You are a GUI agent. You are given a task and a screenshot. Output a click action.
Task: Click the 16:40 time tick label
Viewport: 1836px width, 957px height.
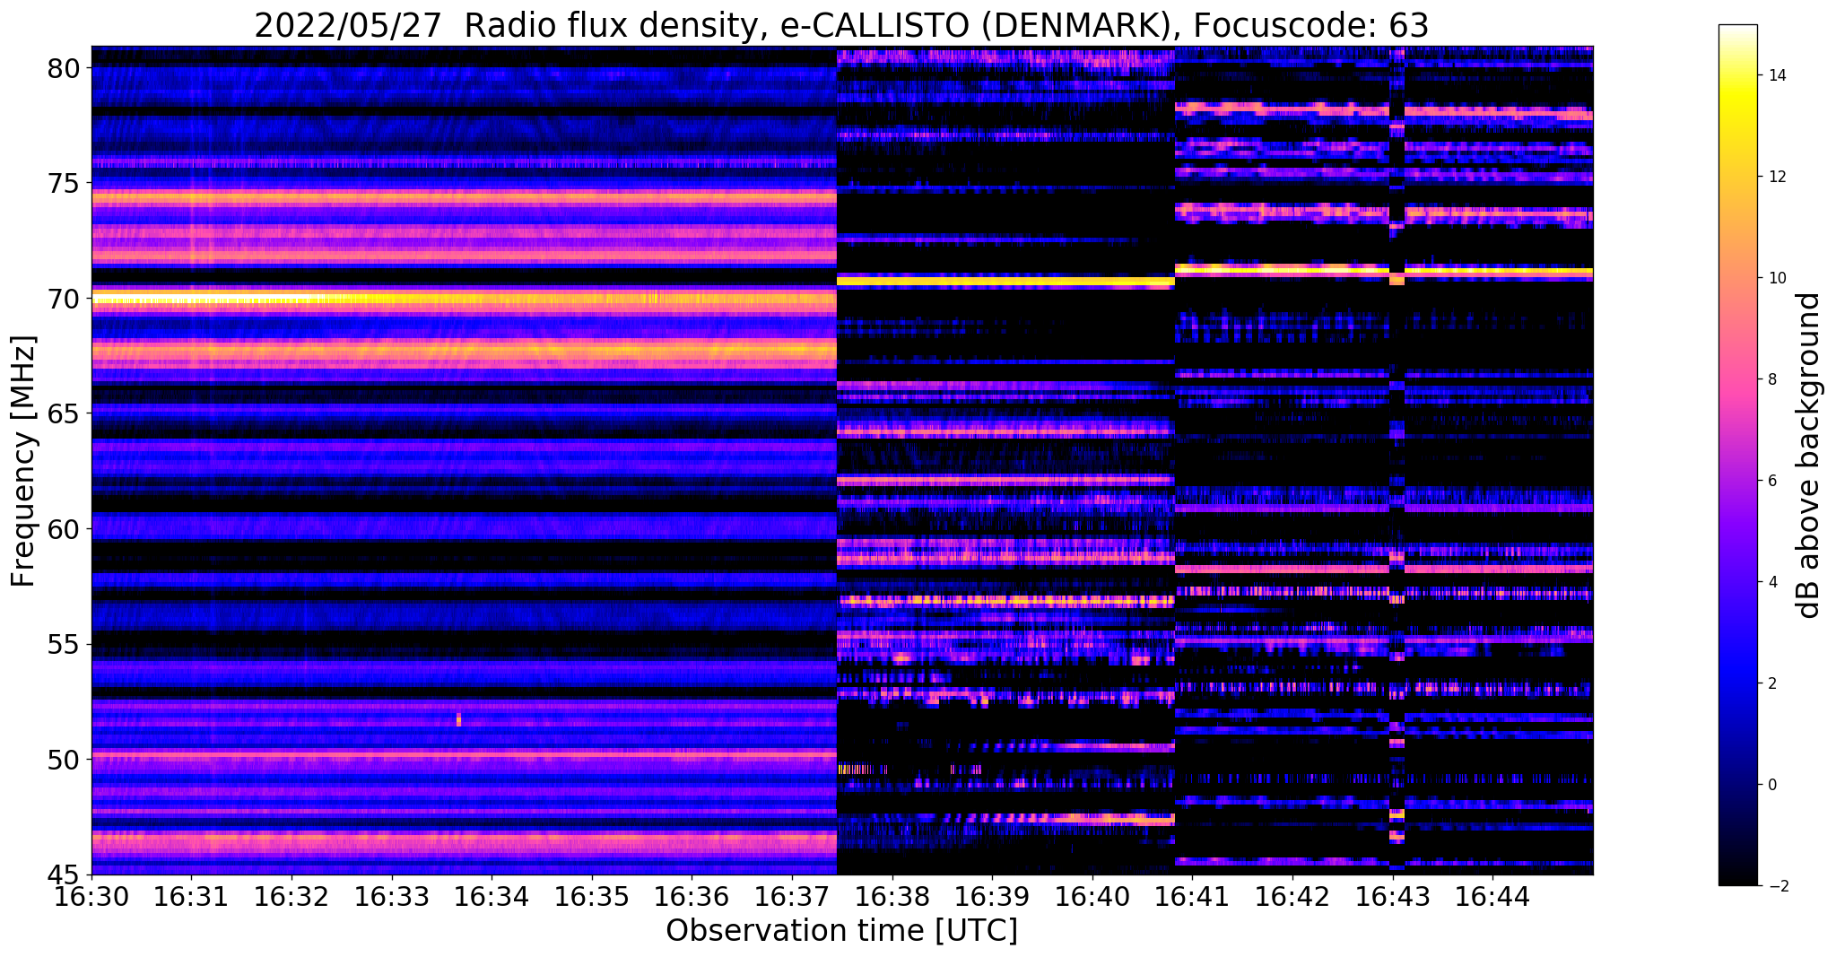[x=1092, y=896]
